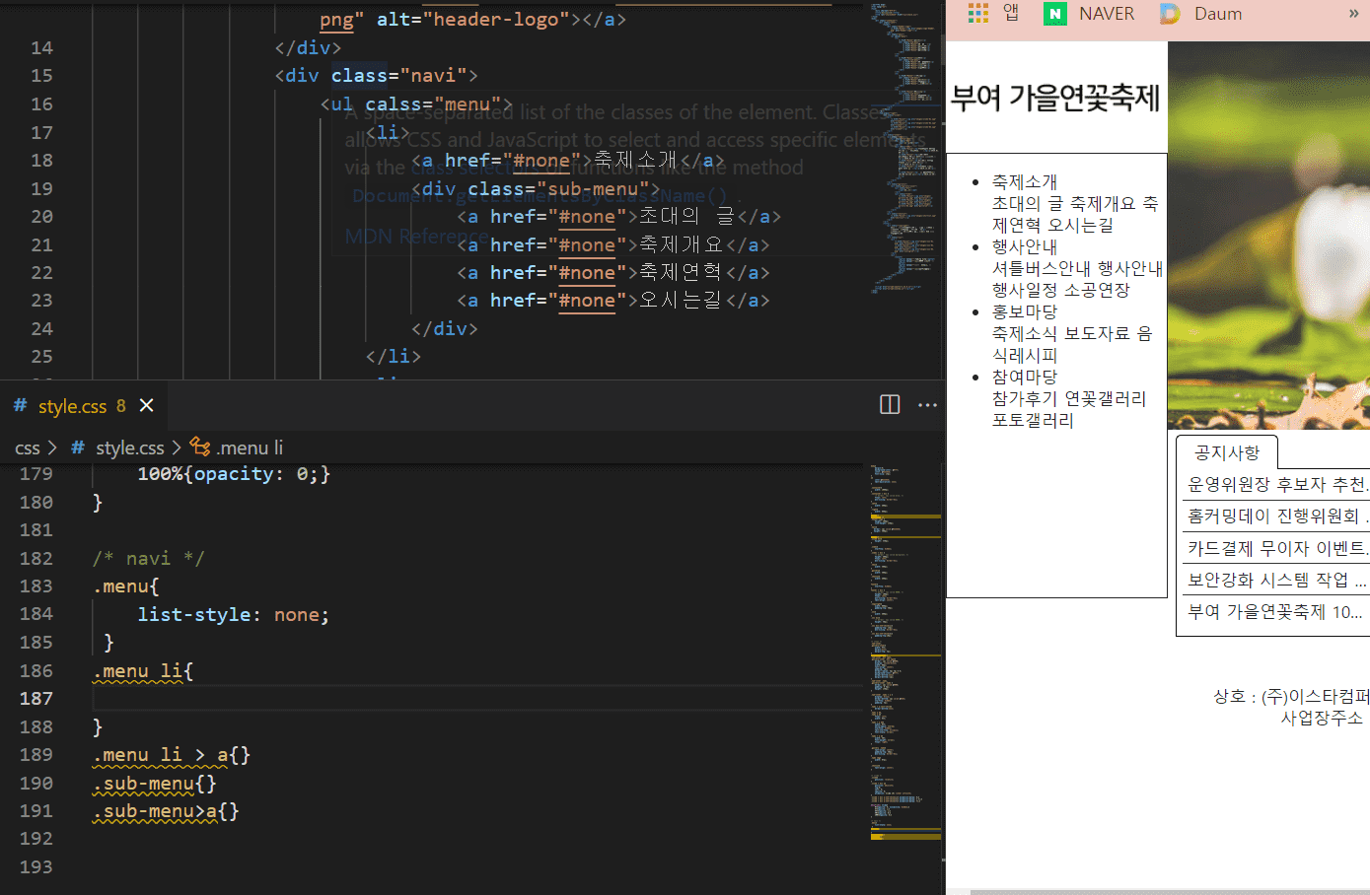
Task: Open the 포토갤러리 submenu link
Action: (x=1033, y=421)
